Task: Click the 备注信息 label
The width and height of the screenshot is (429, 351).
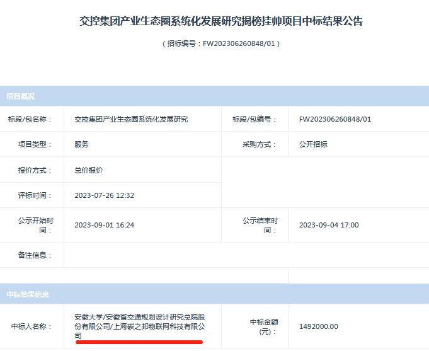Action: click(35, 255)
